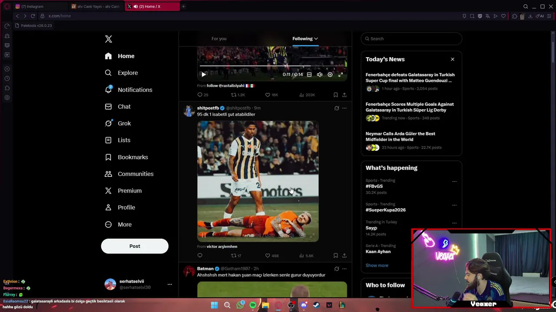Screen dimensions: 556x312
Task: Click Show more under What's happening
Action: [377, 265]
